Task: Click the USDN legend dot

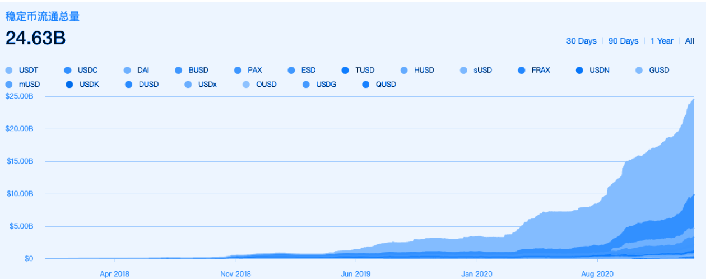Action: coord(579,71)
